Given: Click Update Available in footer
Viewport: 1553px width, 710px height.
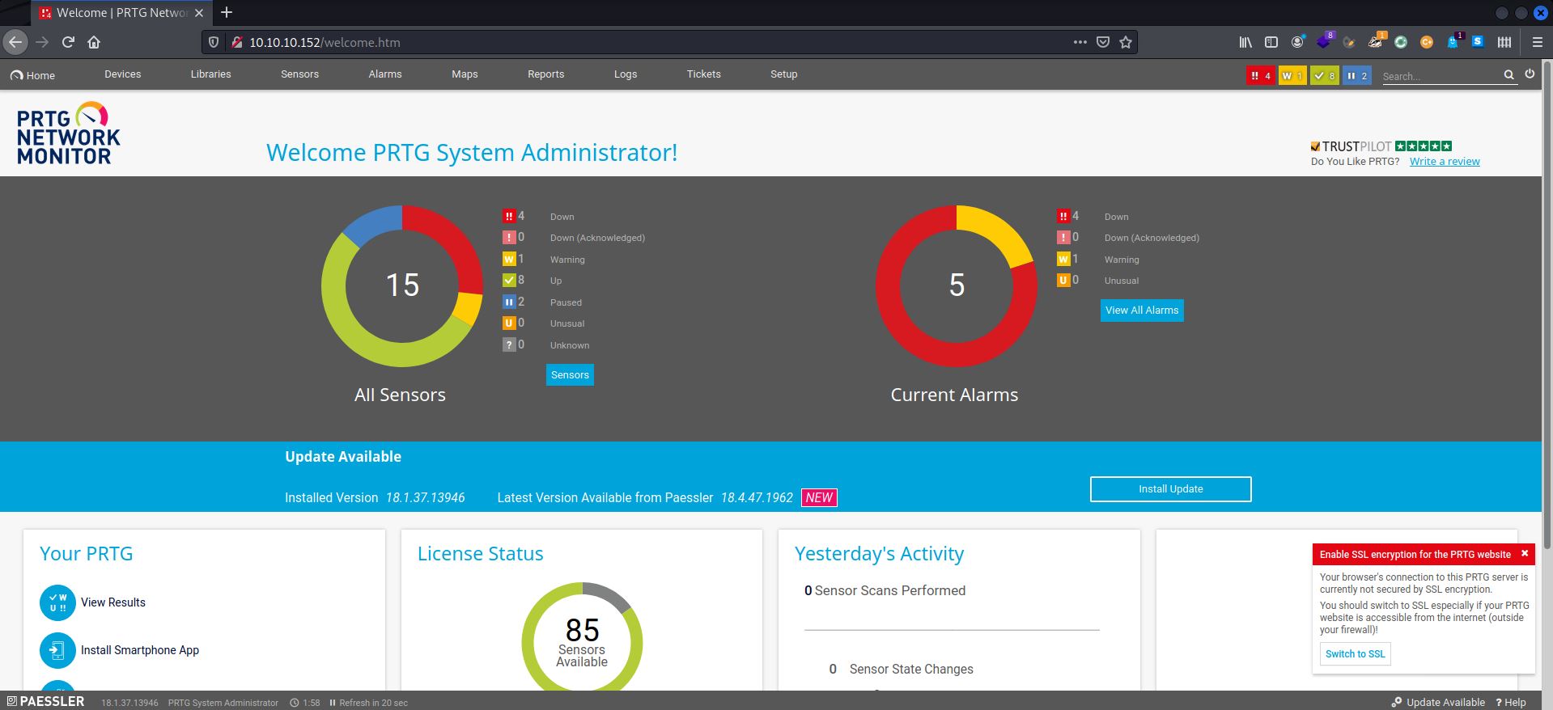Looking at the screenshot, I should (1438, 702).
